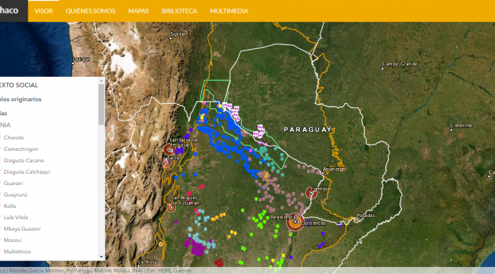Click the Londrina city dot
This screenshot has height=274, width=495.
(x=451, y=130)
